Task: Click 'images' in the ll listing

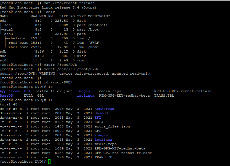Action: tap(101, 135)
